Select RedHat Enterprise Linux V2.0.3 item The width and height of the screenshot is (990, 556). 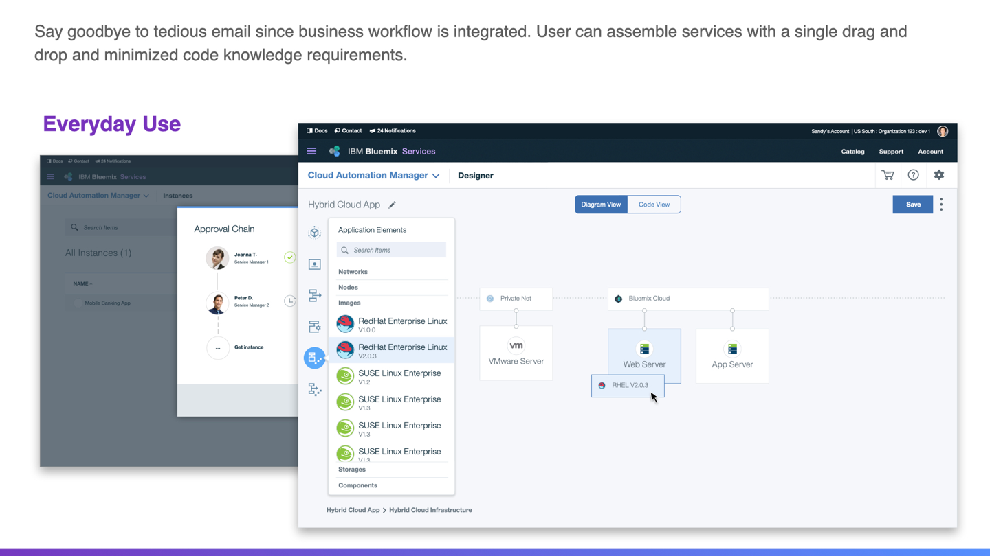tap(391, 350)
